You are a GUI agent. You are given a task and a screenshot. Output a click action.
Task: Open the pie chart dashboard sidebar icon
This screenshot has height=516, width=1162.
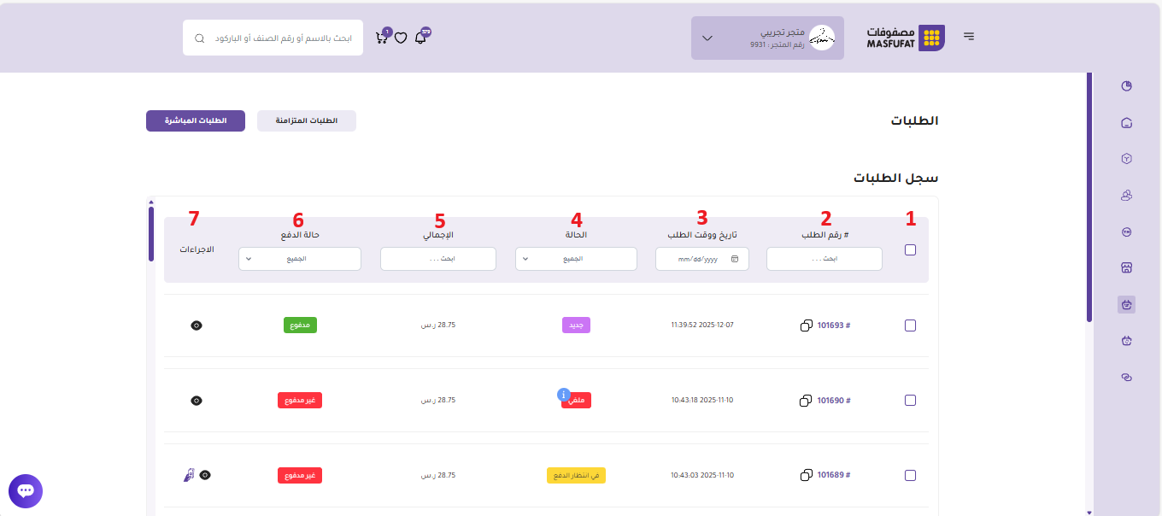(x=1126, y=86)
